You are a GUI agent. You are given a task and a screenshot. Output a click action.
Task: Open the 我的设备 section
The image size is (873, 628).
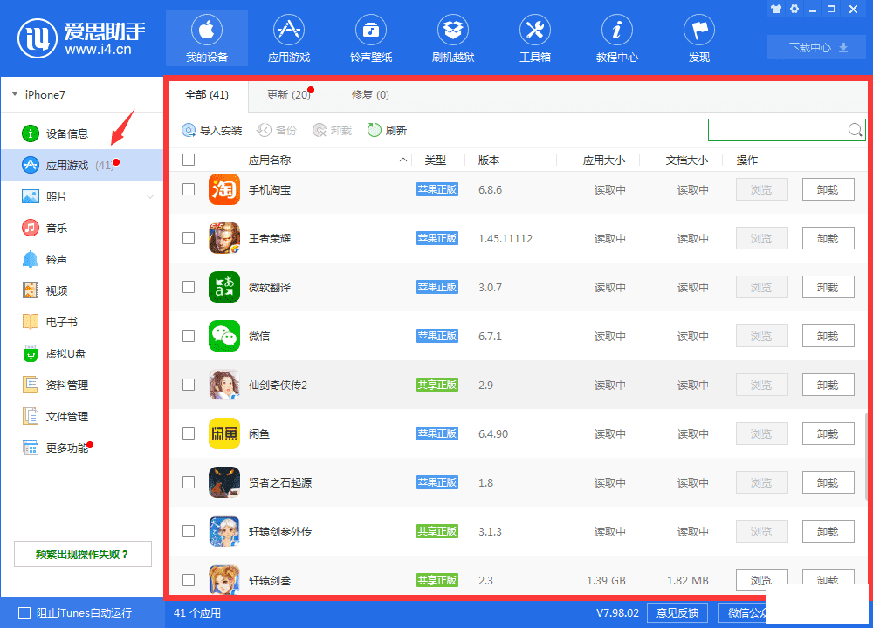(x=207, y=38)
